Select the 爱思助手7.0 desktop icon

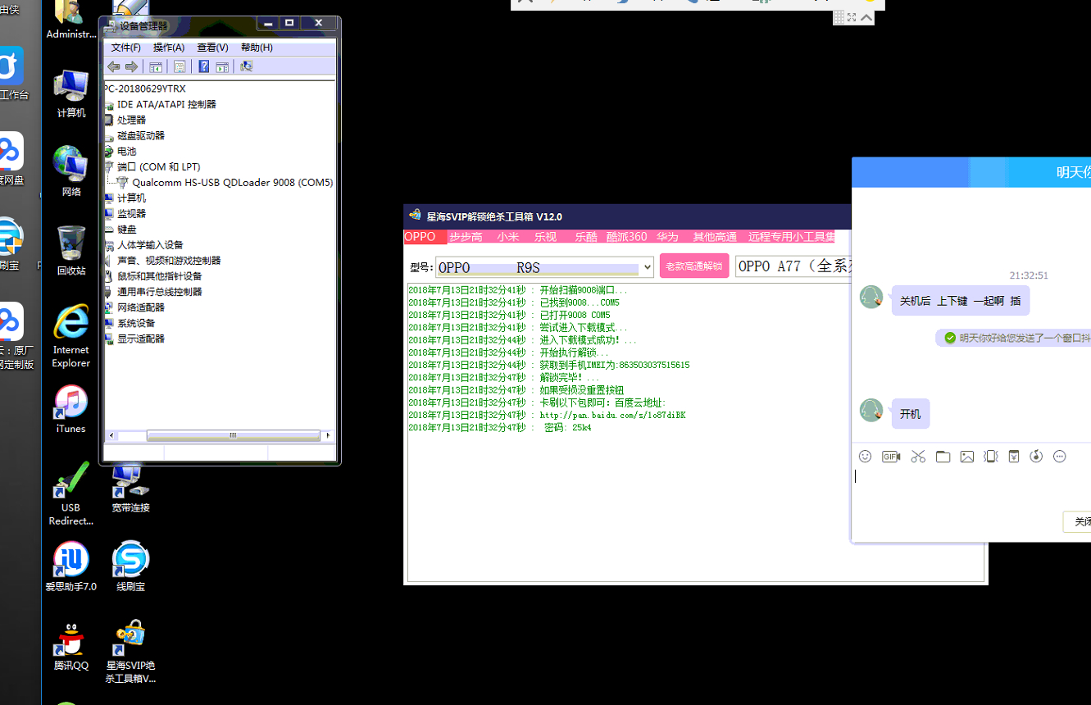[x=71, y=567]
